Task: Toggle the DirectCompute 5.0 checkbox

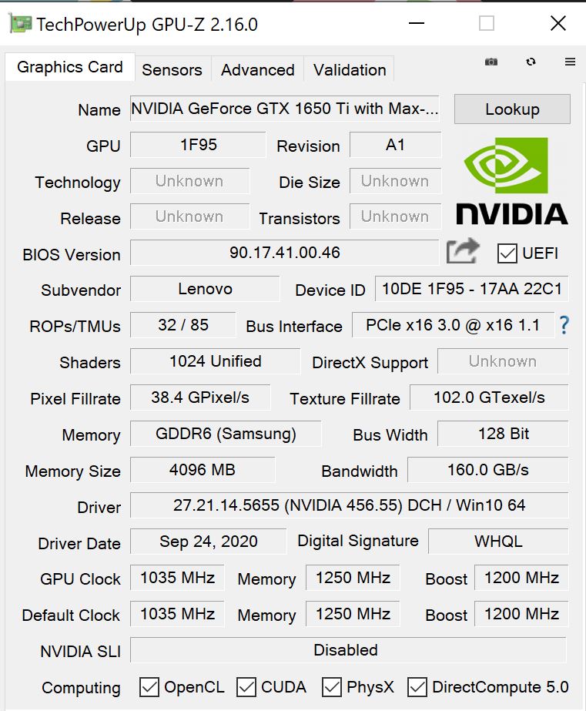Action: pos(417,686)
